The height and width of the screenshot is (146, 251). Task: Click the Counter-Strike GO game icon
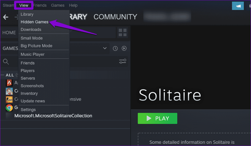[9, 99]
